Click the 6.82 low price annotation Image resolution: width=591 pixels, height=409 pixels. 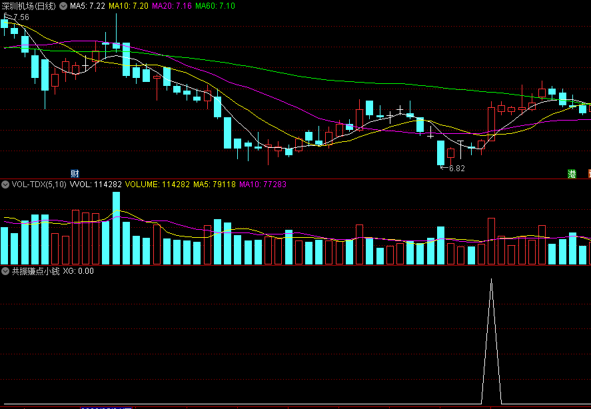point(457,169)
